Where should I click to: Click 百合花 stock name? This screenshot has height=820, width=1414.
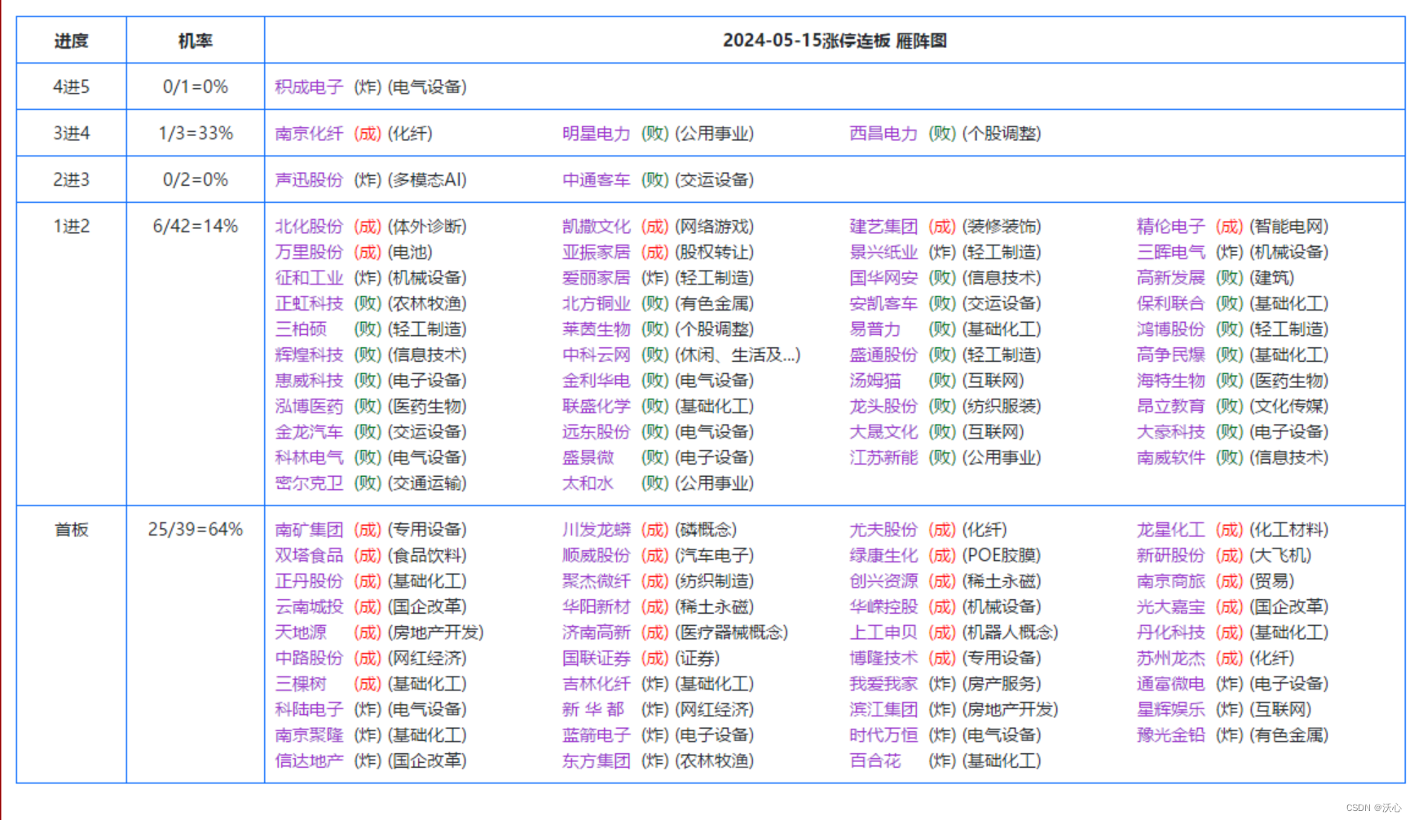tap(875, 760)
